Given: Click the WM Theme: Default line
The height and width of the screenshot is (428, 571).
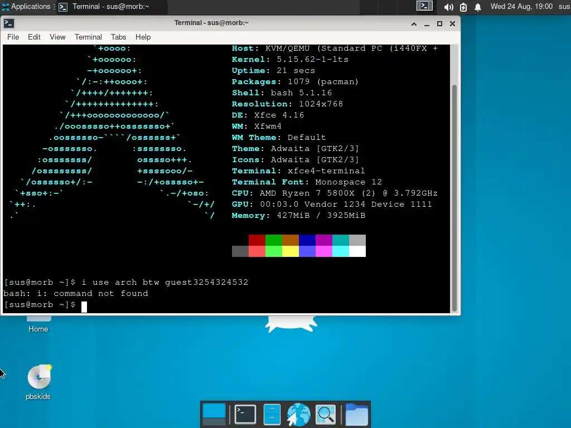Looking at the screenshot, I should [x=279, y=138].
